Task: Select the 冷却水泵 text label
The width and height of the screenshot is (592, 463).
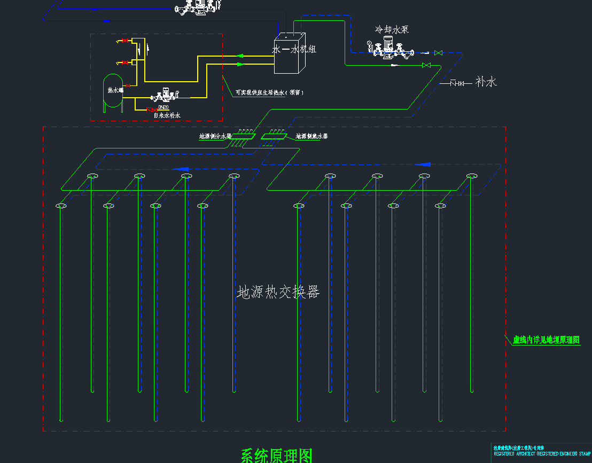Action: click(392, 30)
